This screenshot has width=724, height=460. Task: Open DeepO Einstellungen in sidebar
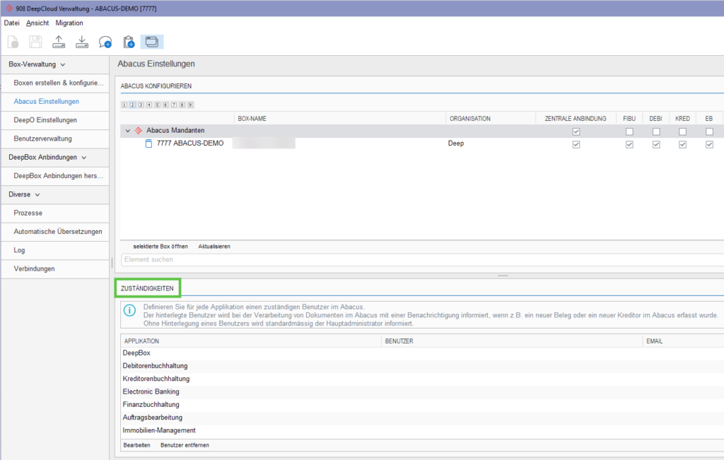(x=55, y=120)
